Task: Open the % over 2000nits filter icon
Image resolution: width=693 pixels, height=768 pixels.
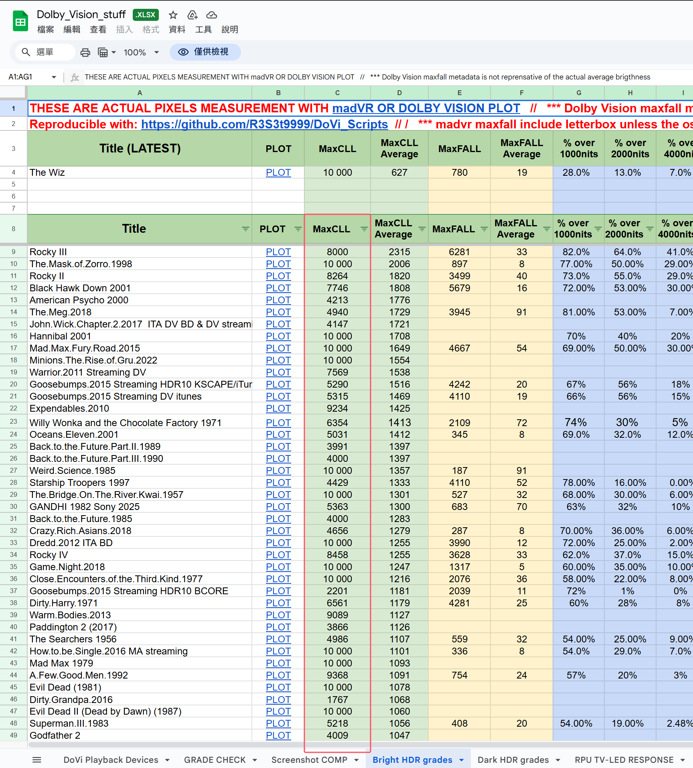Action: pos(650,229)
